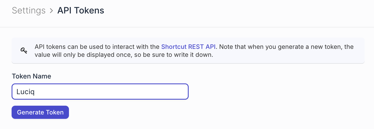Click the Token Name field label

tap(31, 76)
